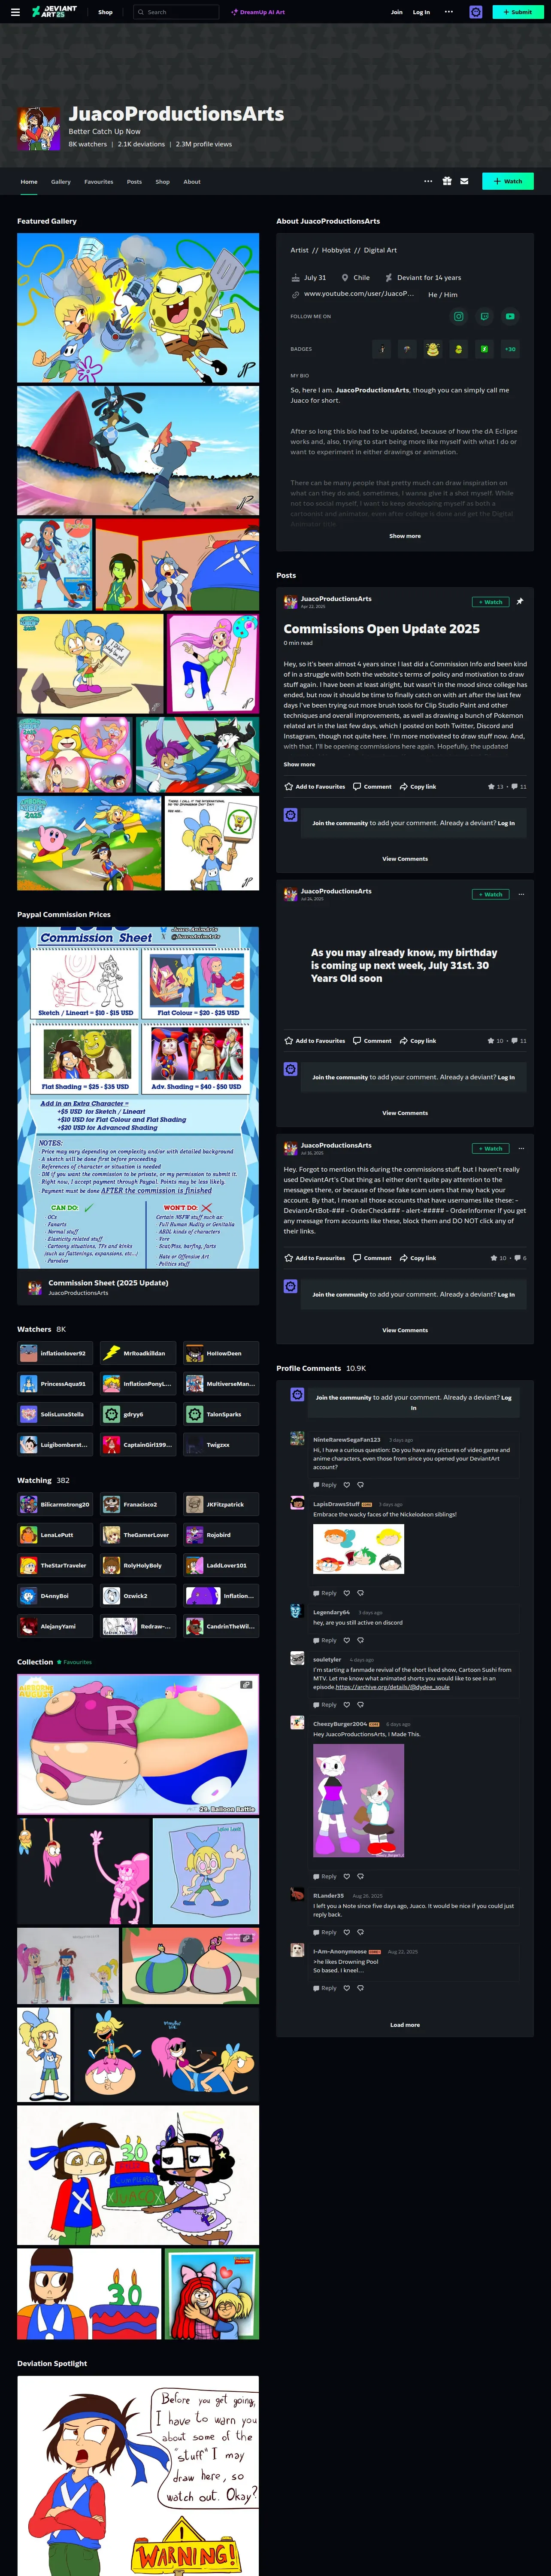
Task: Click Comment on Commissions Open post
Action: [372, 787]
